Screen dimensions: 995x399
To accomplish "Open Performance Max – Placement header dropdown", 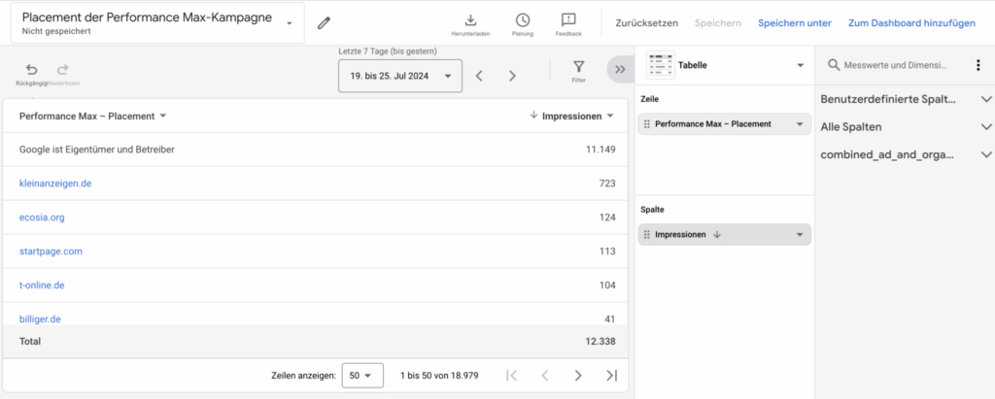I will pyautogui.click(x=163, y=116).
